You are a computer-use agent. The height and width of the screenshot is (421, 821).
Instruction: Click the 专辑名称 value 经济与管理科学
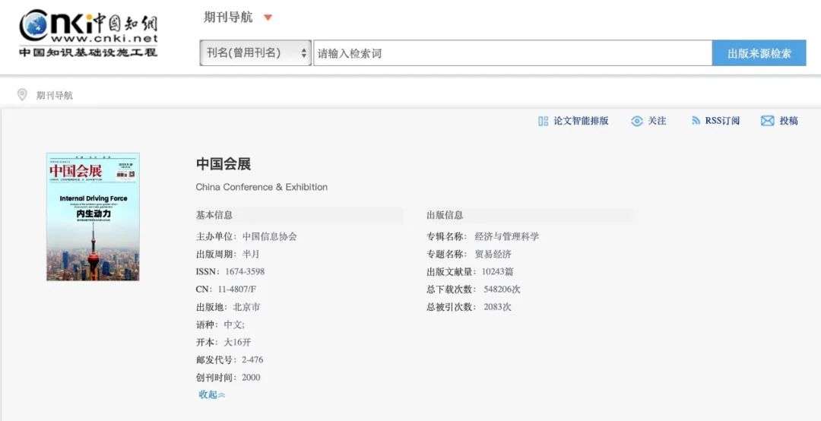(507, 236)
